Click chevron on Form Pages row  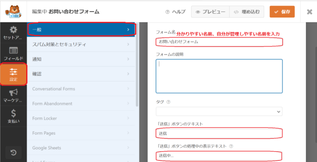128,133
